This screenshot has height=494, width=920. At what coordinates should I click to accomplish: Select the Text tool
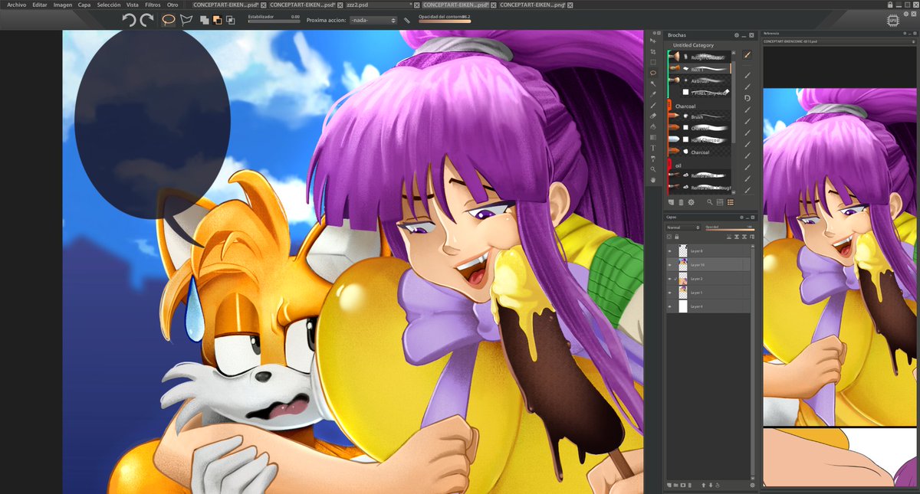[653, 148]
